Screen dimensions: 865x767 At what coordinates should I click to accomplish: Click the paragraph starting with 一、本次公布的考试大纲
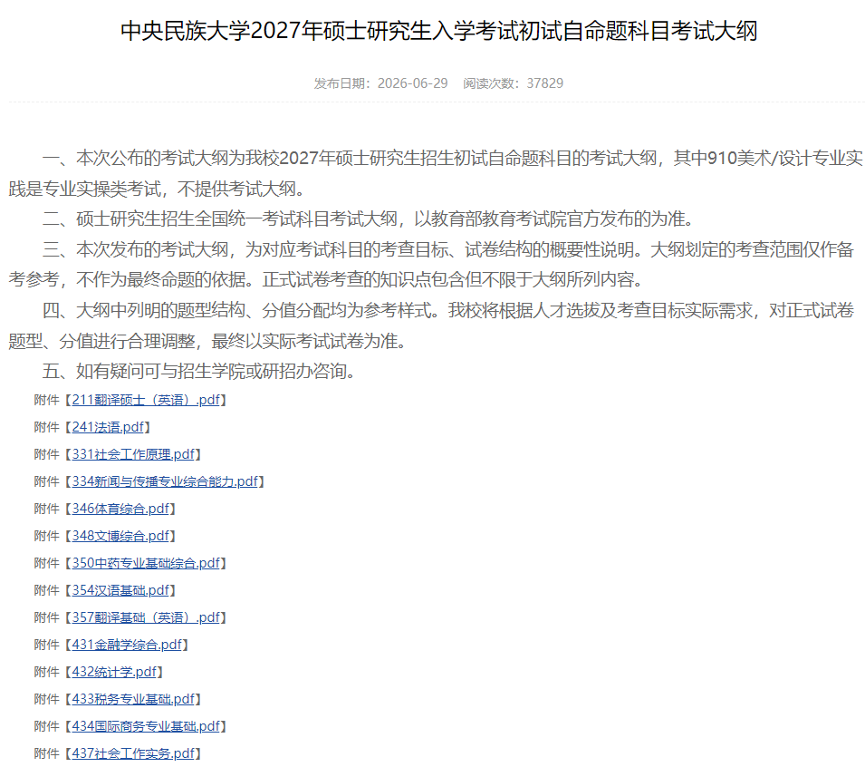436,173
